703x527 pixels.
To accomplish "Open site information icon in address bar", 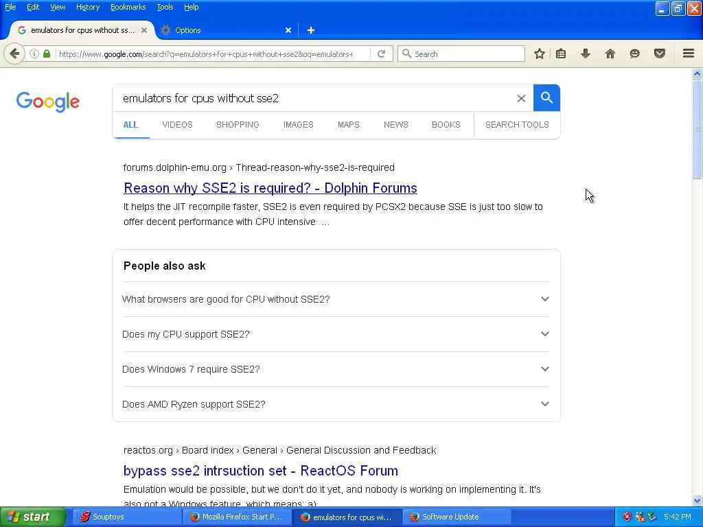I will 34,54.
